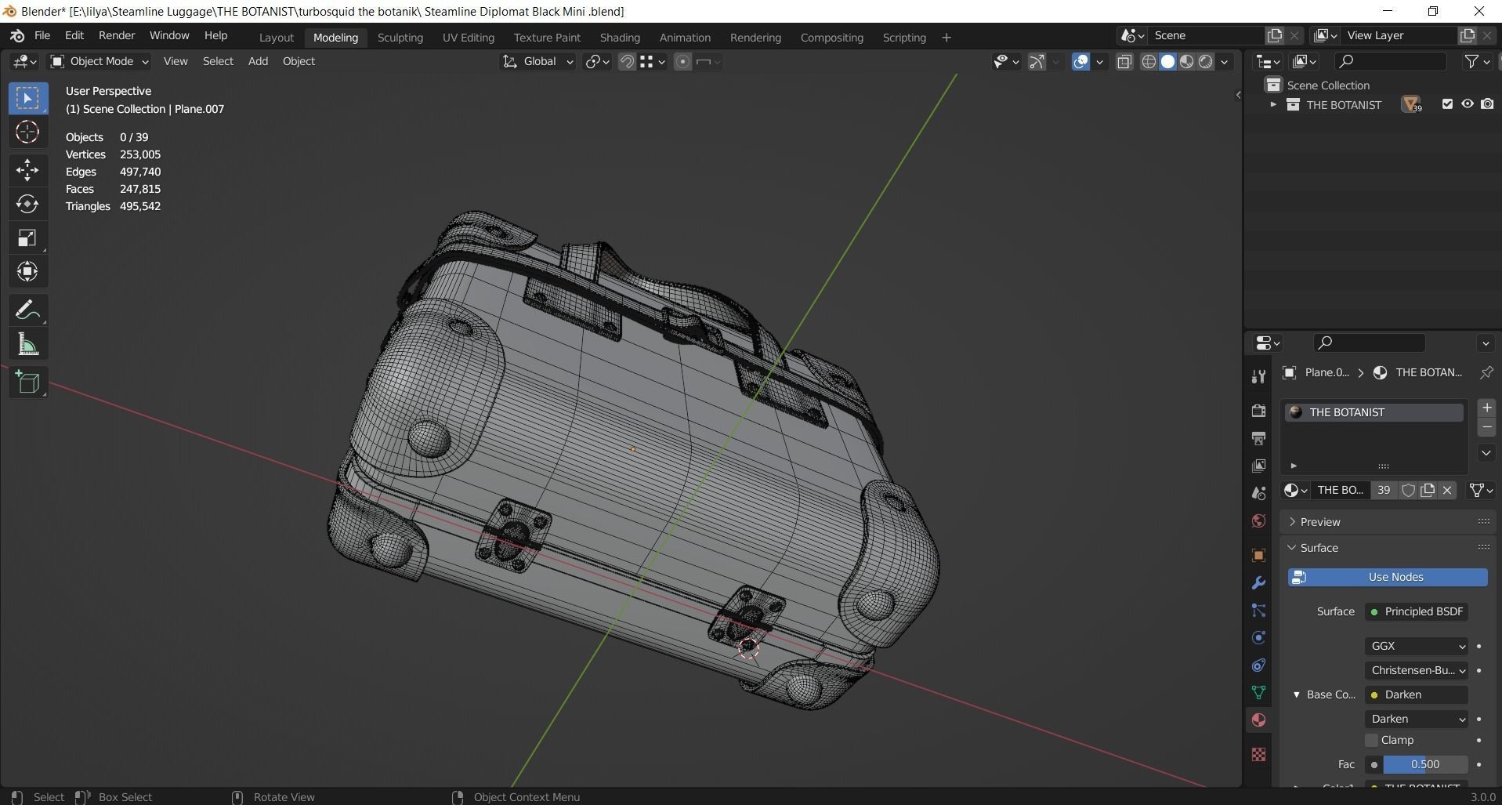Image resolution: width=1502 pixels, height=805 pixels.
Task: Open the World properties tab
Action: [1258, 520]
